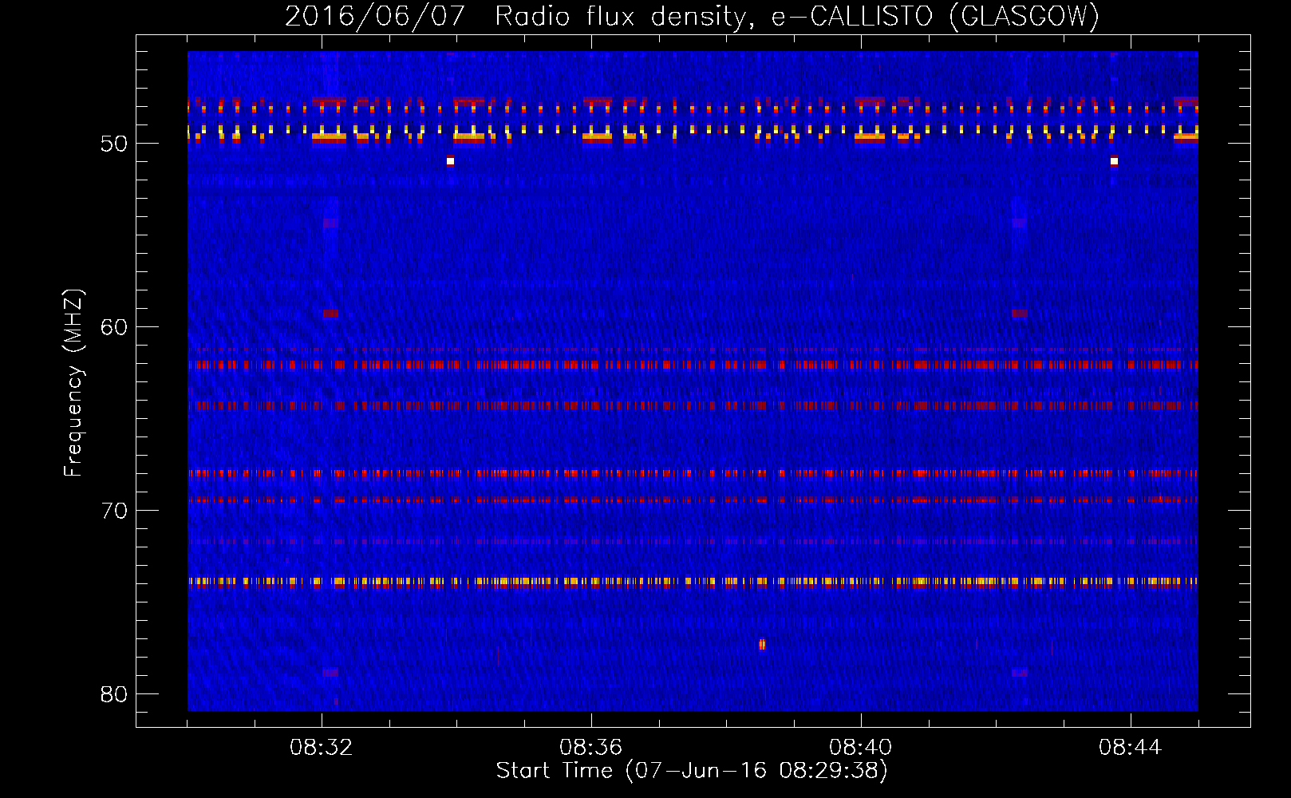
Task: Click the bright orange spot near 77 MHz
Action: click(x=762, y=644)
